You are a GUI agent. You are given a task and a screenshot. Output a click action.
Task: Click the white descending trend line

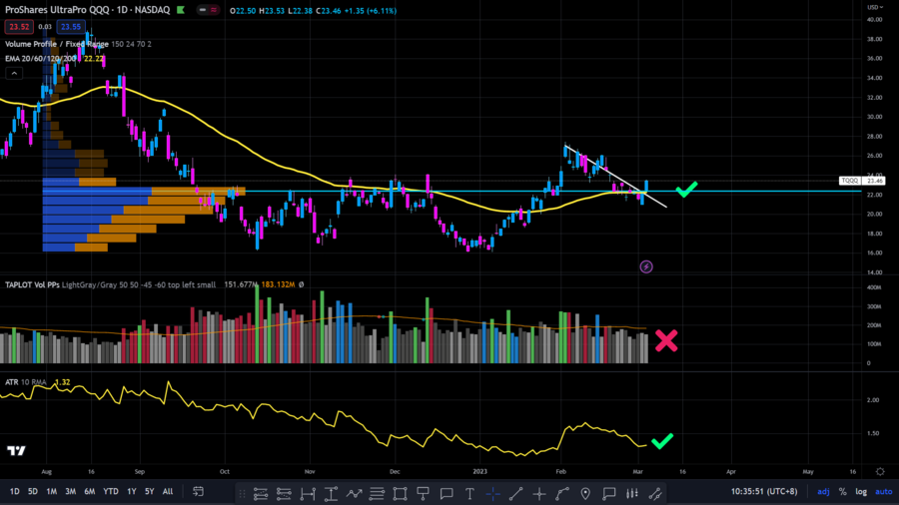click(614, 176)
